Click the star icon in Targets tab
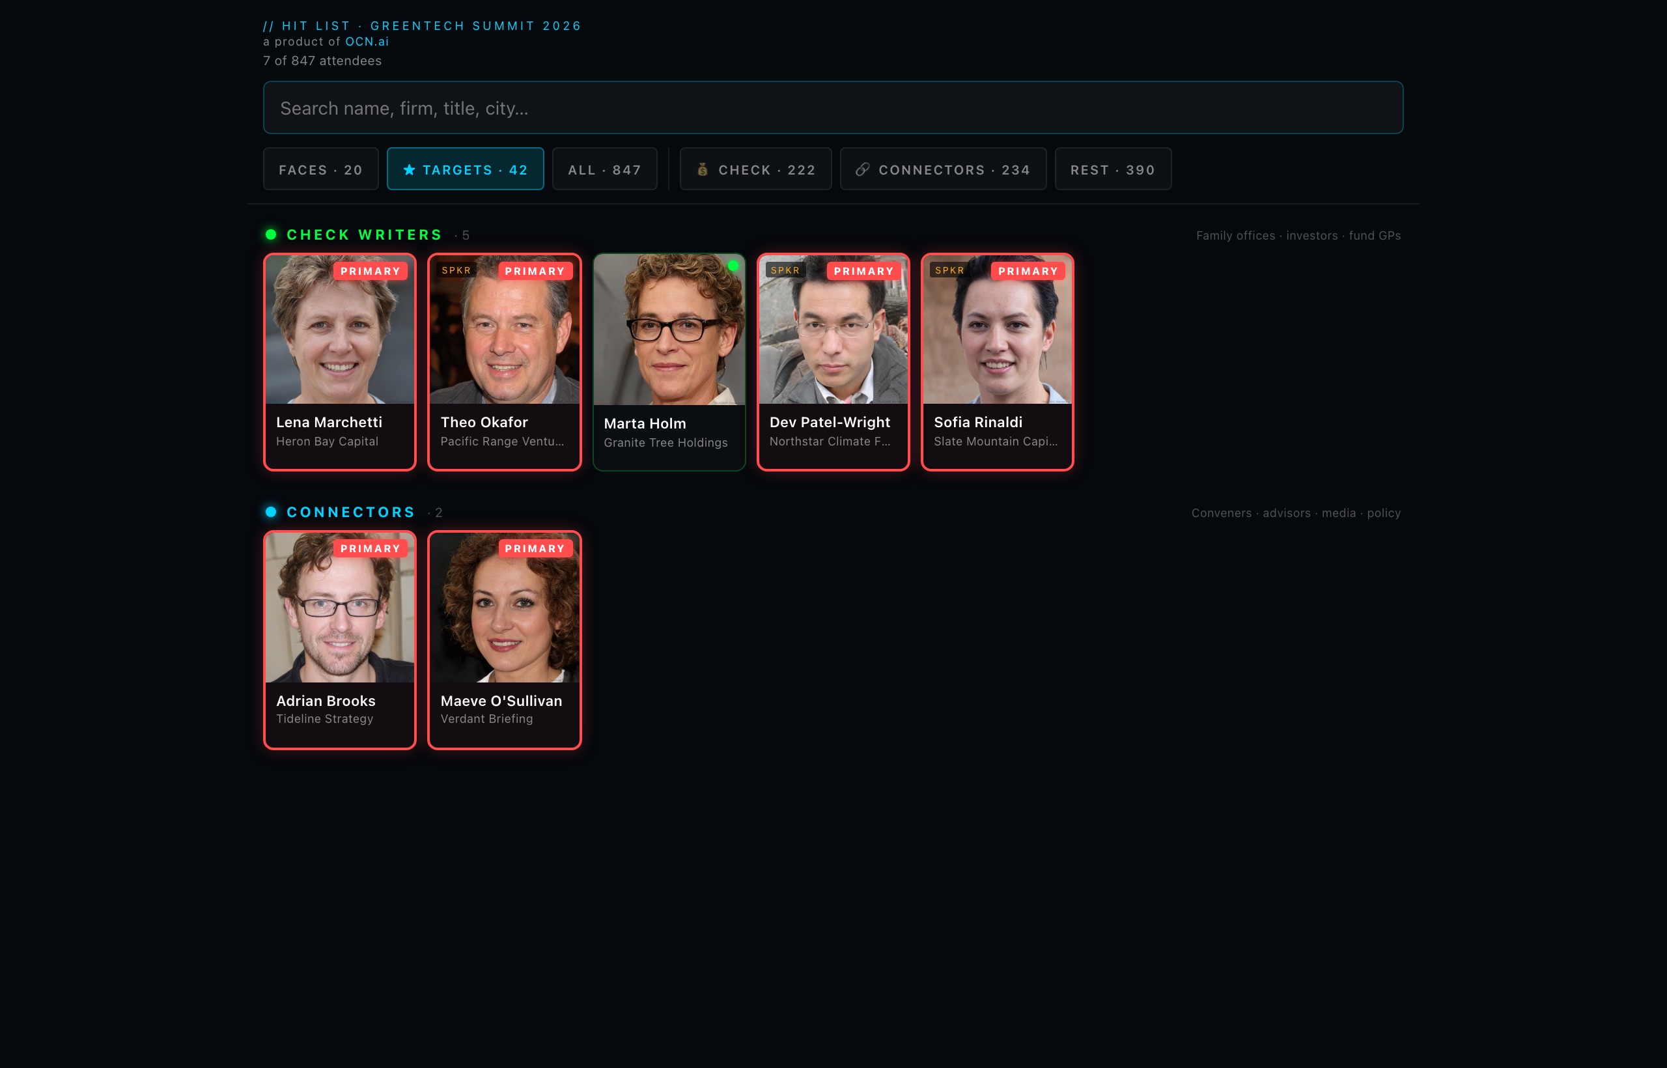Screen dimensions: 1667x1068 point(409,169)
